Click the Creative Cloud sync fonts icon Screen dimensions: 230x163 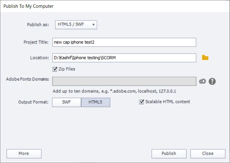(x=202, y=81)
